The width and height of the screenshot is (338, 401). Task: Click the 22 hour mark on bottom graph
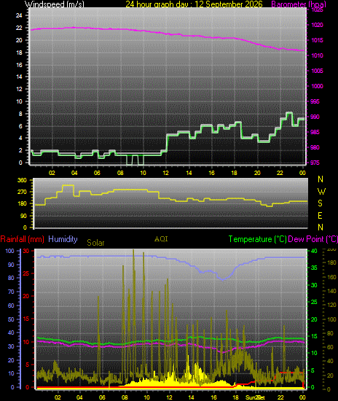coord(280,397)
